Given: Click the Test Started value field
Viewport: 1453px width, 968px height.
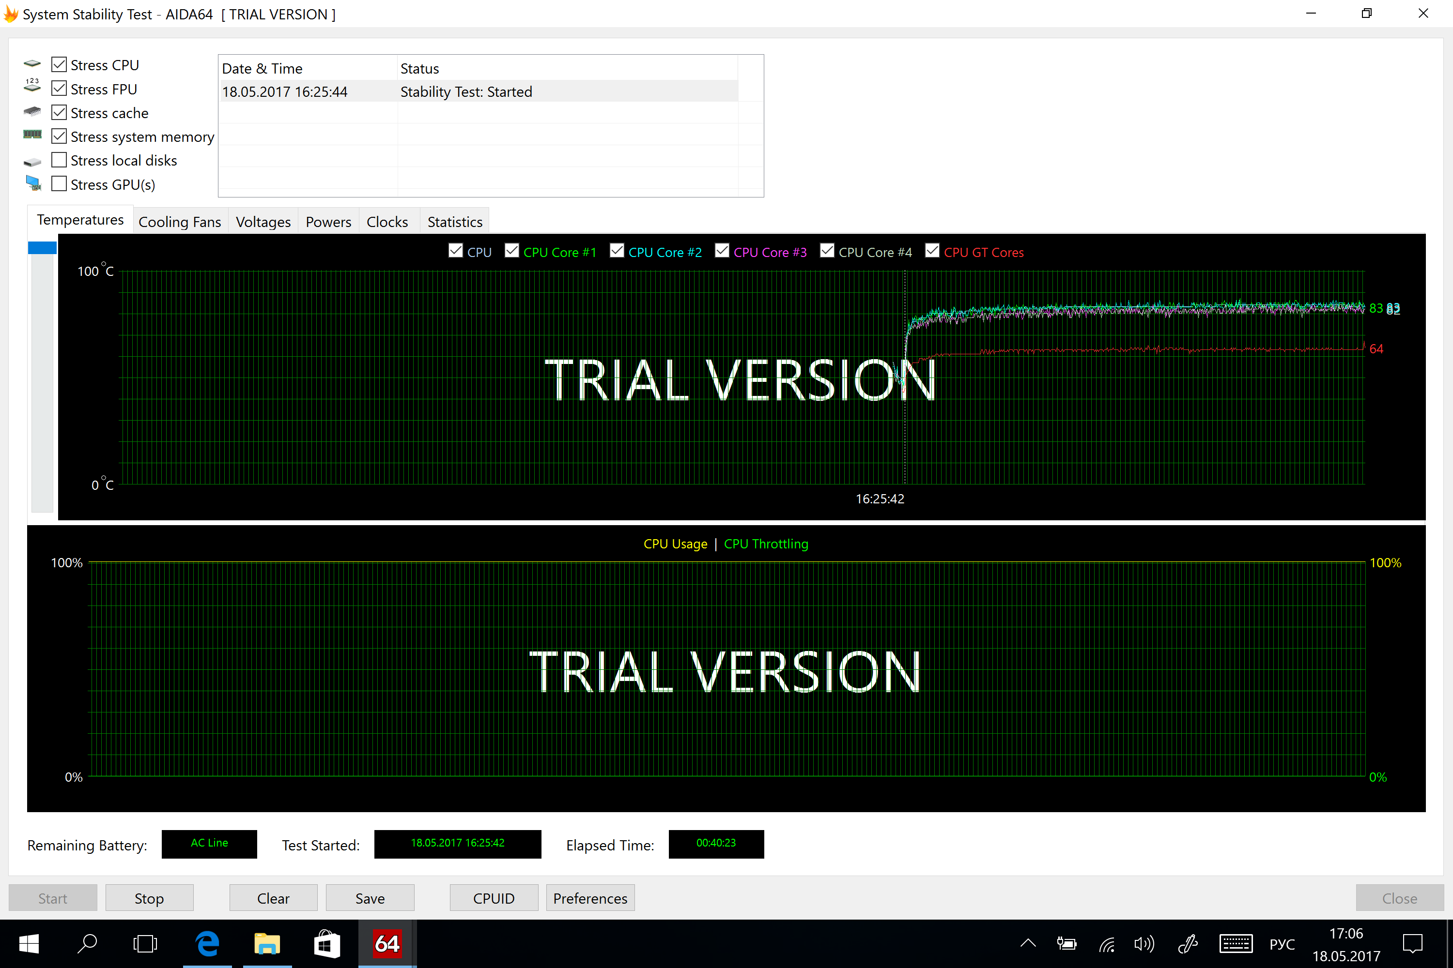Looking at the screenshot, I should pos(458,843).
